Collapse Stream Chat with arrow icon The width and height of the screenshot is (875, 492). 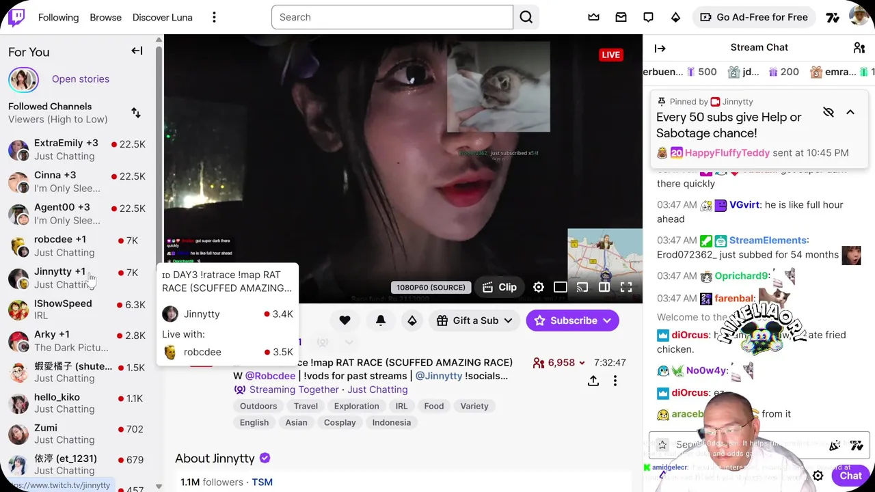(660, 48)
